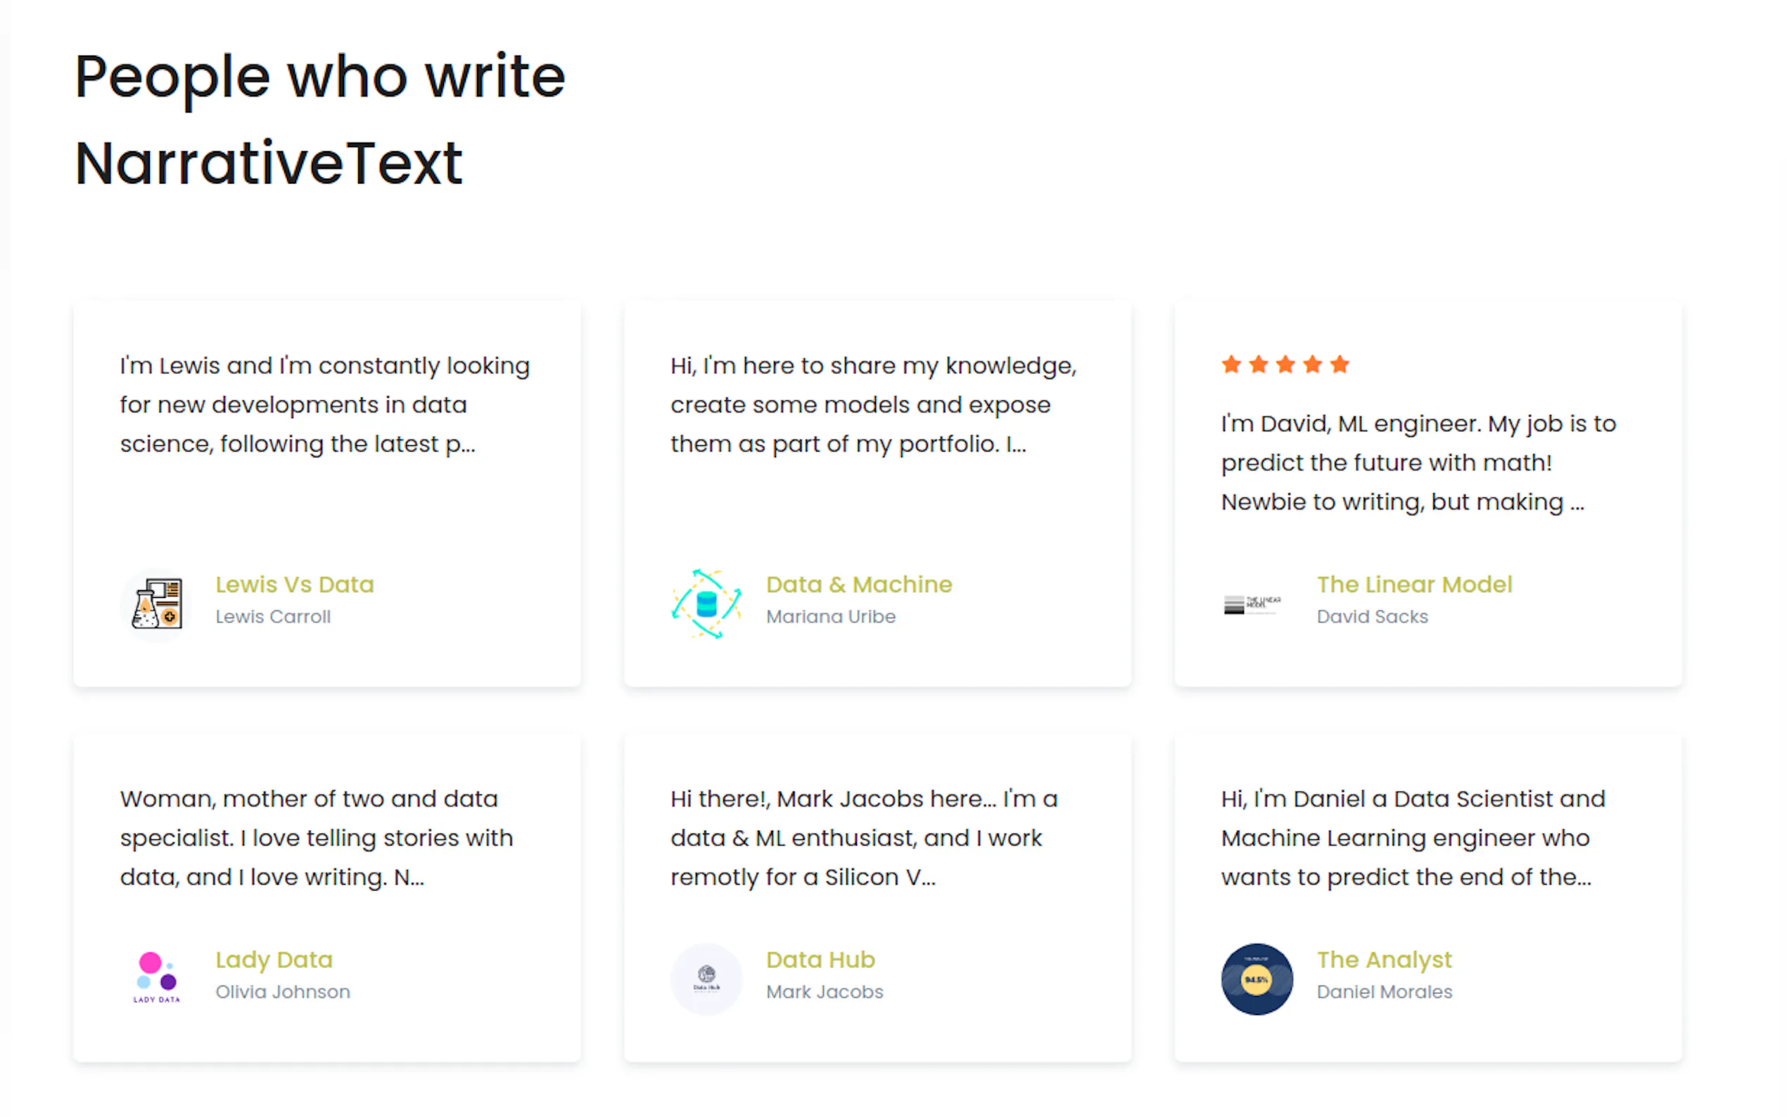The image size is (1787, 1117).
Task: Open the Data Hub publication link
Action: tap(820, 959)
